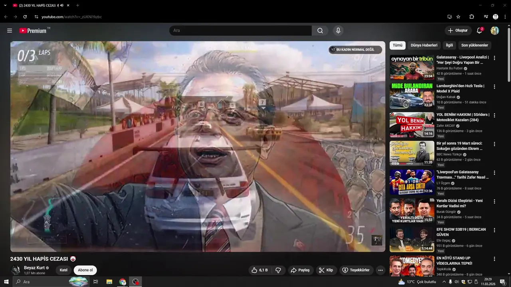Install app or cast icon in address bar
The height and width of the screenshot is (287, 511).
[x=450, y=17]
